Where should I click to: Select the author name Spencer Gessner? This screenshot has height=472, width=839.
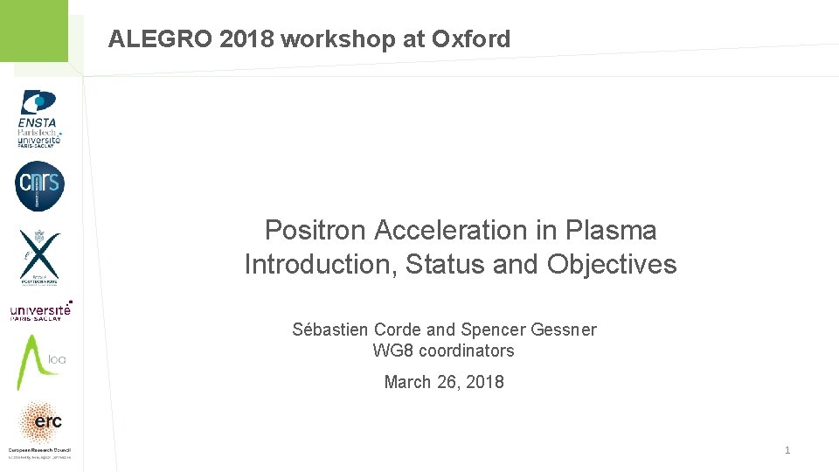(529, 330)
